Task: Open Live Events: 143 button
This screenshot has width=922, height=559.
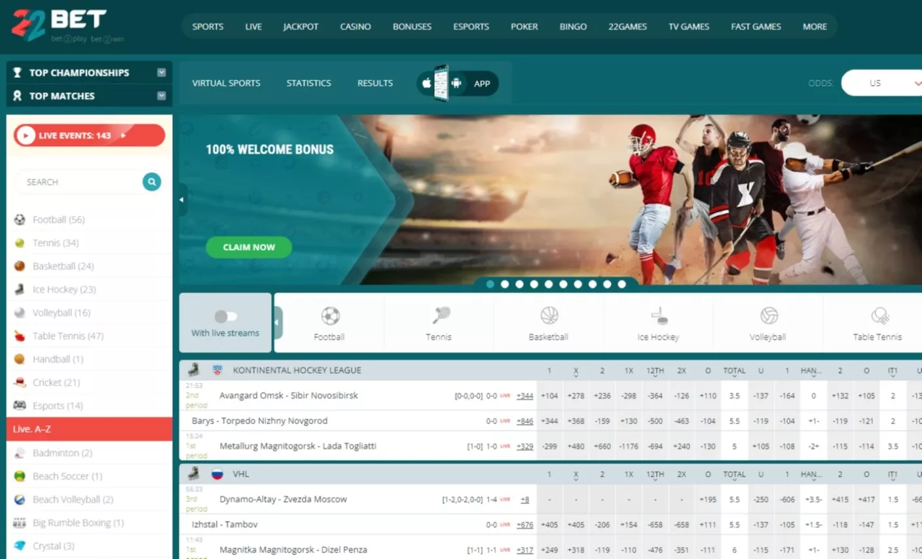Action: tap(89, 135)
